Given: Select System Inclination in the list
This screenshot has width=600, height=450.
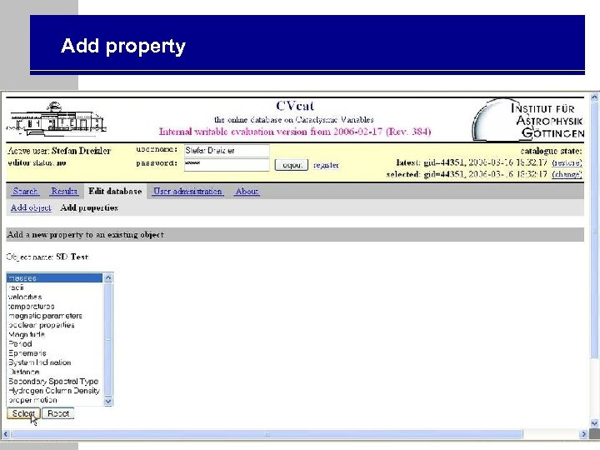Looking at the screenshot, I should point(55,362).
